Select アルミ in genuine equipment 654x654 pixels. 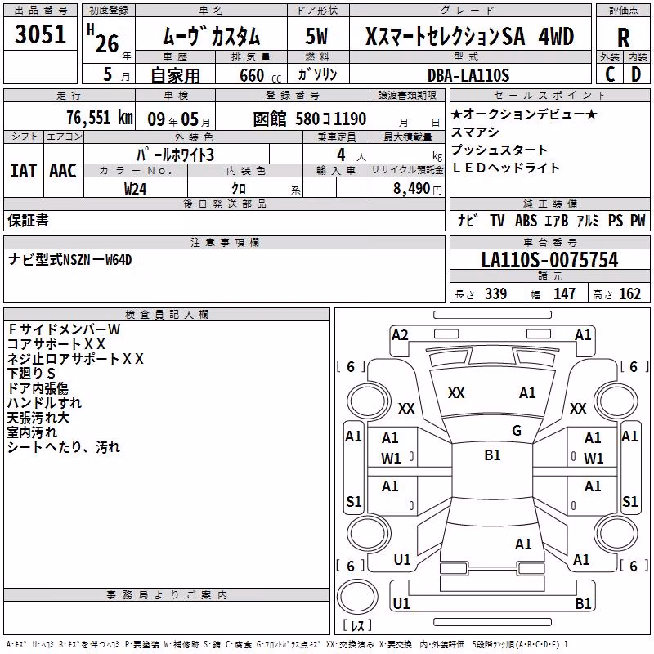point(588,221)
